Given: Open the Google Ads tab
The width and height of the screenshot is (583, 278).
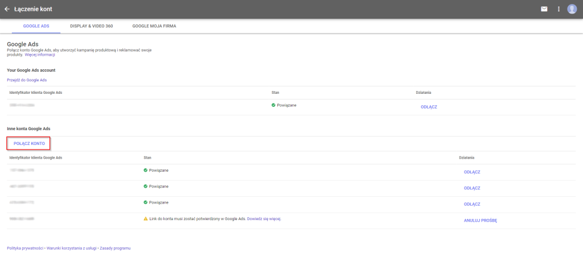Looking at the screenshot, I should 36,26.
